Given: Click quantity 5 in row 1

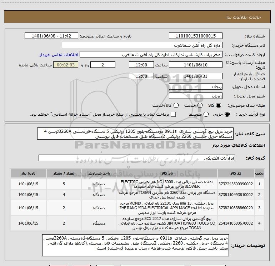Looking at the screenshot, I should click(x=64, y=184).
